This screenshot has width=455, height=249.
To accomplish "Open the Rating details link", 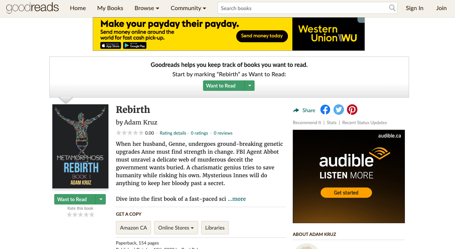I will [x=173, y=133].
